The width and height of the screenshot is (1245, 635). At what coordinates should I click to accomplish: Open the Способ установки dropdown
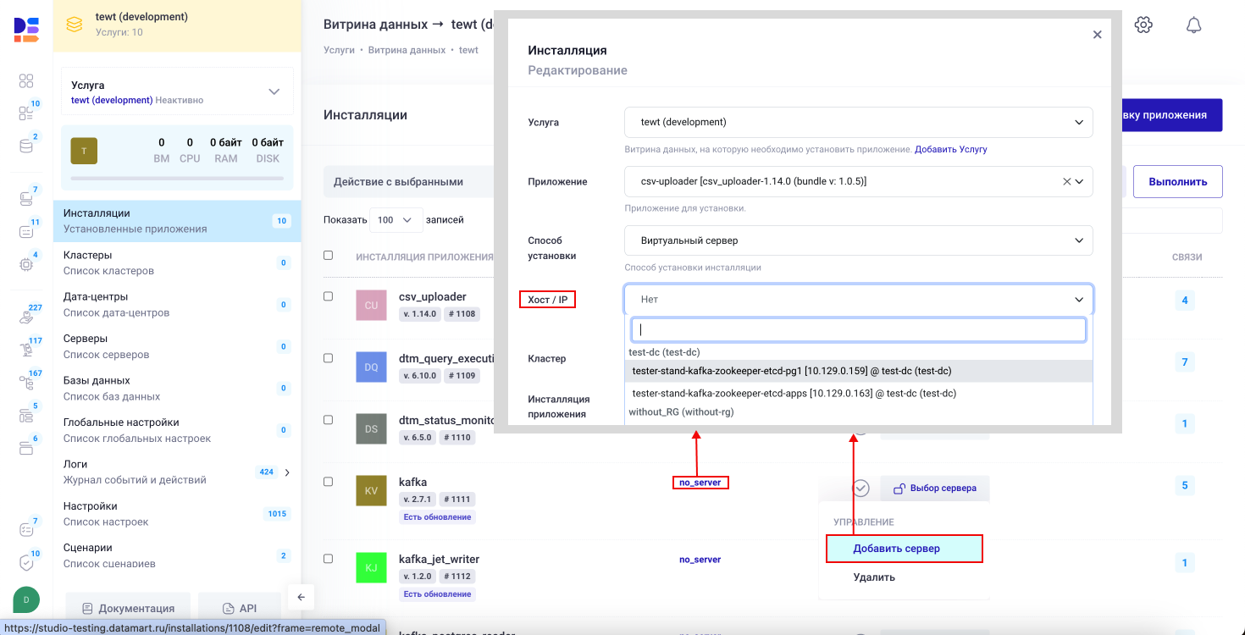point(858,240)
